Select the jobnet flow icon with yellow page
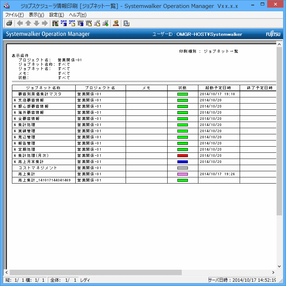Image resolution: width=286 pixels, height=286 pixels. pos(72,23)
